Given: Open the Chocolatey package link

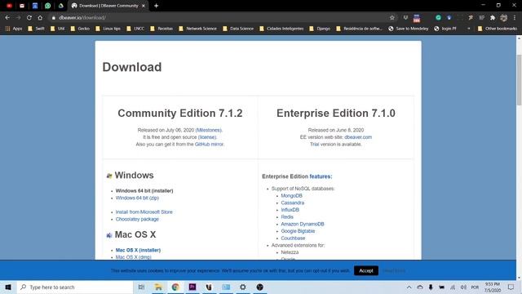Looking at the screenshot, I should coord(137,219).
